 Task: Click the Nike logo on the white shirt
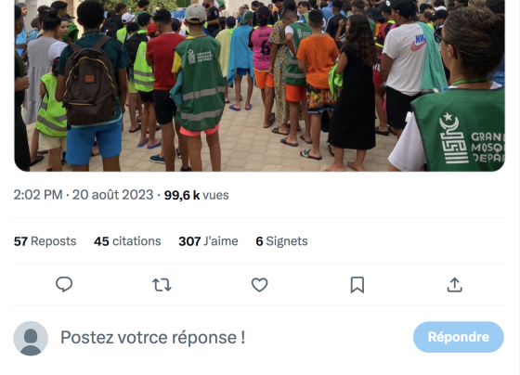click(x=419, y=43)
